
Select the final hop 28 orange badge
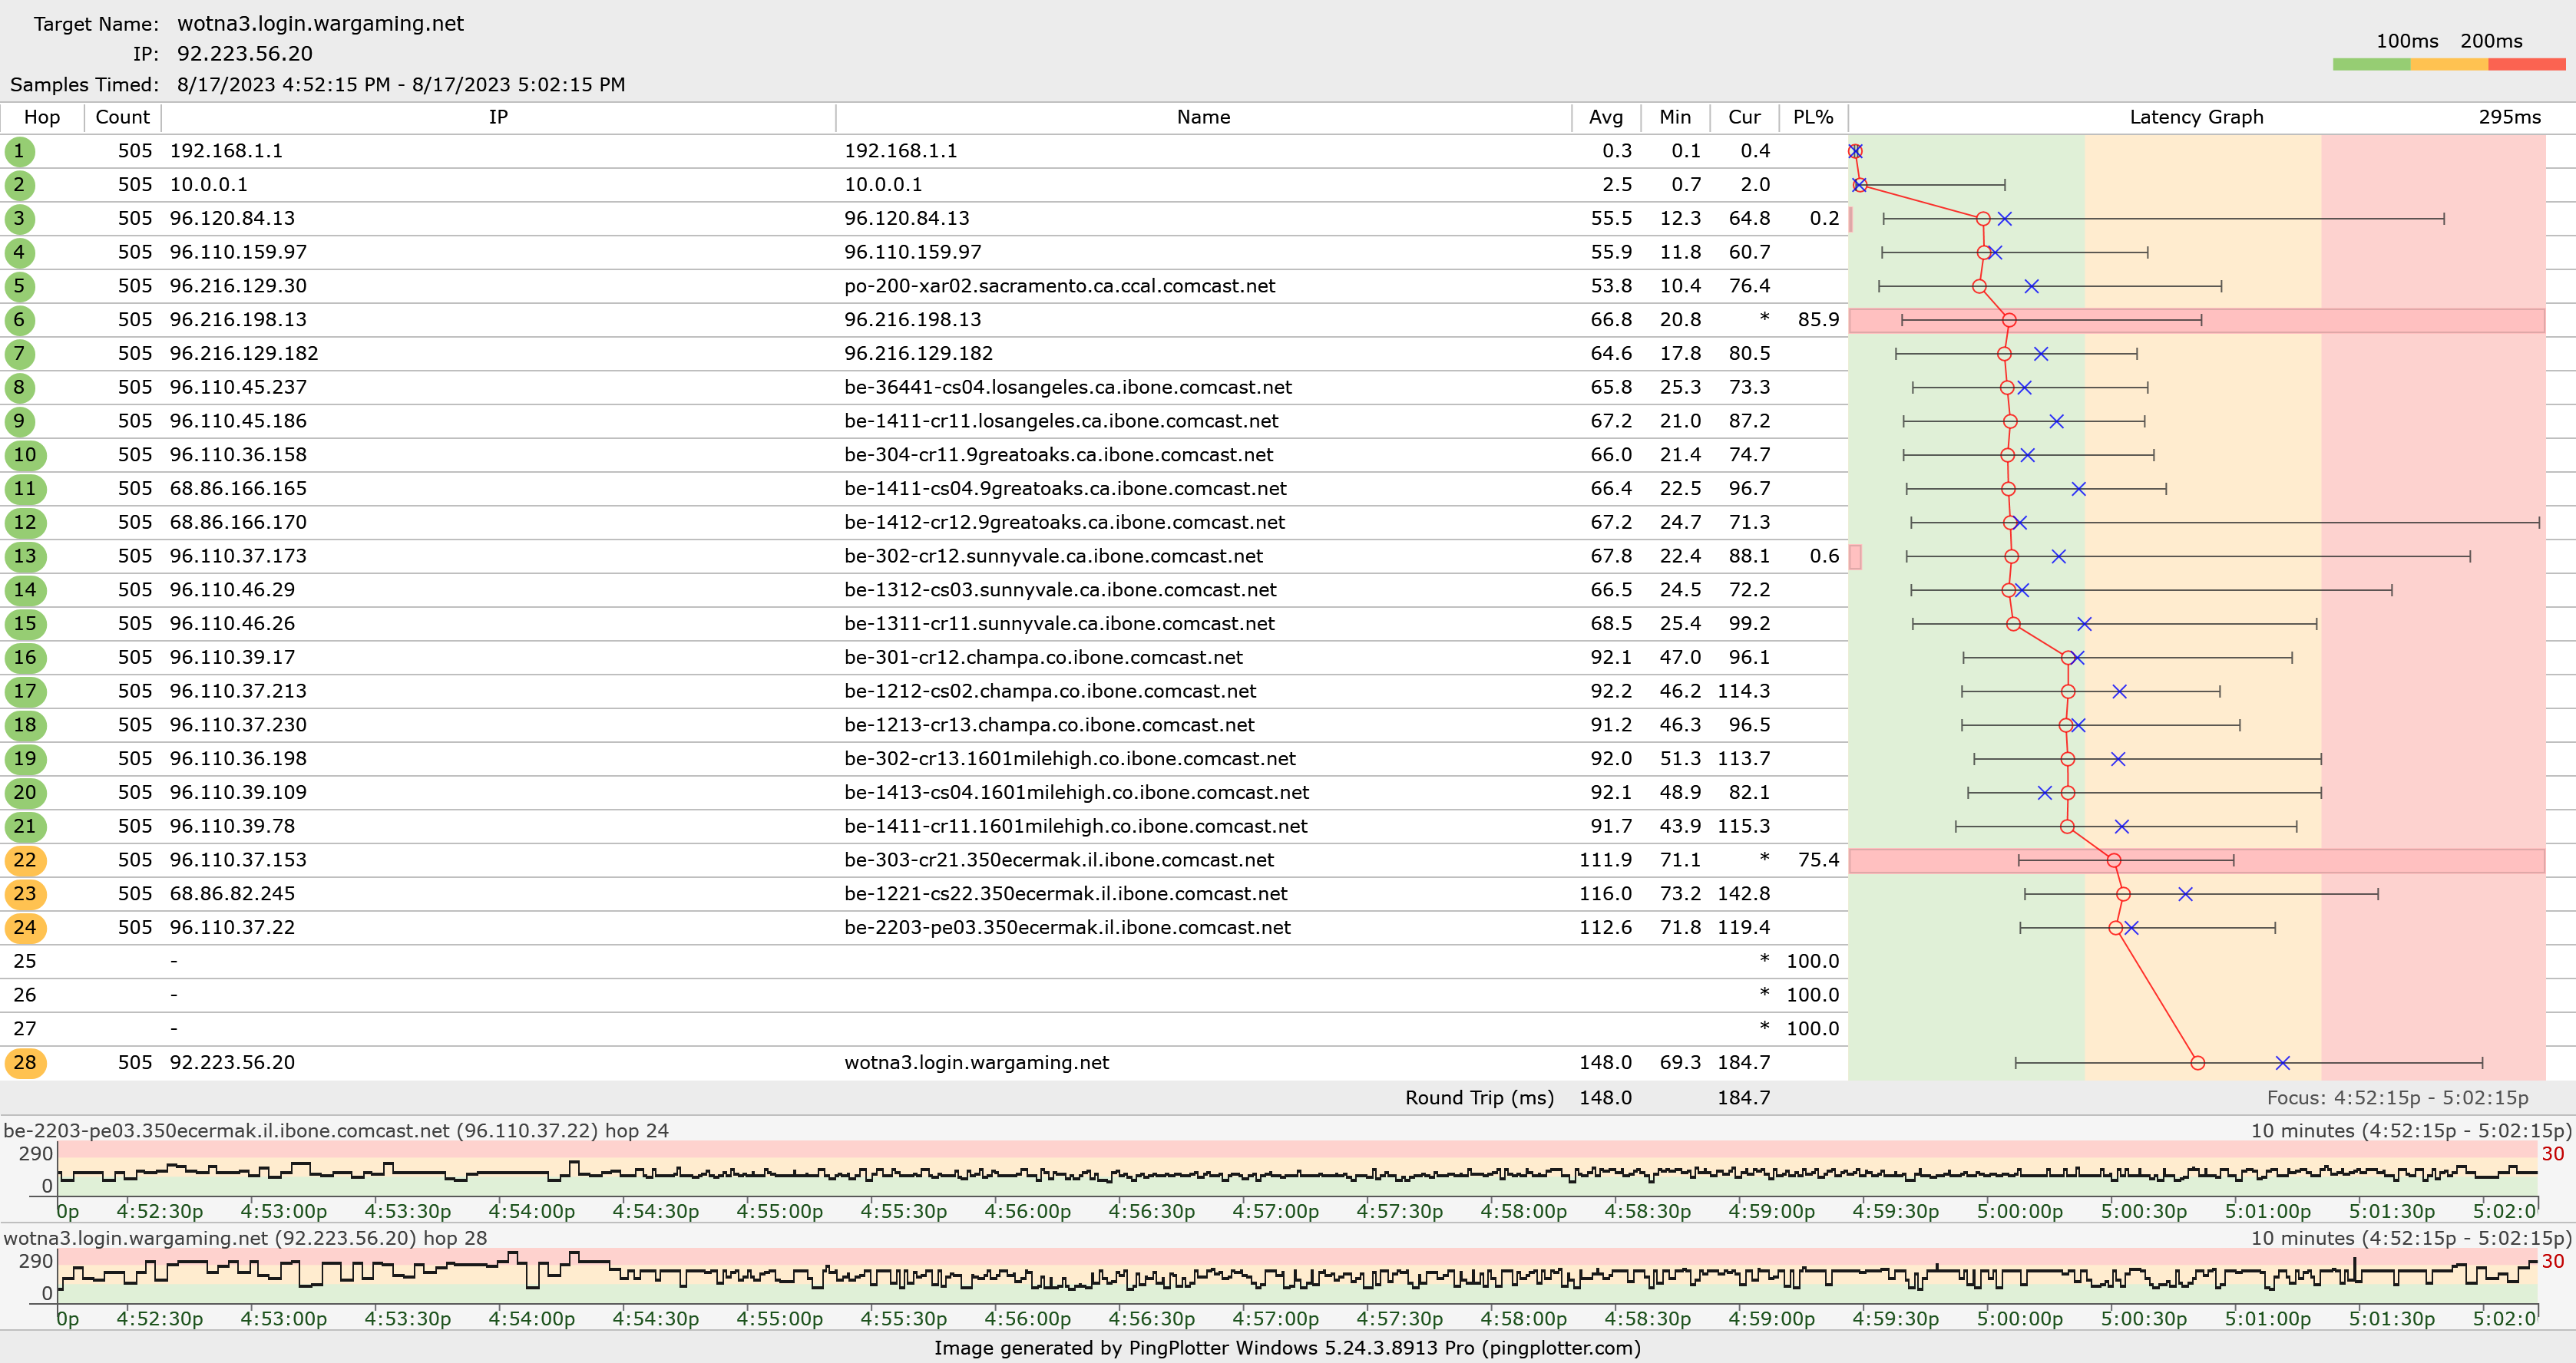[x=25, y=1063]
